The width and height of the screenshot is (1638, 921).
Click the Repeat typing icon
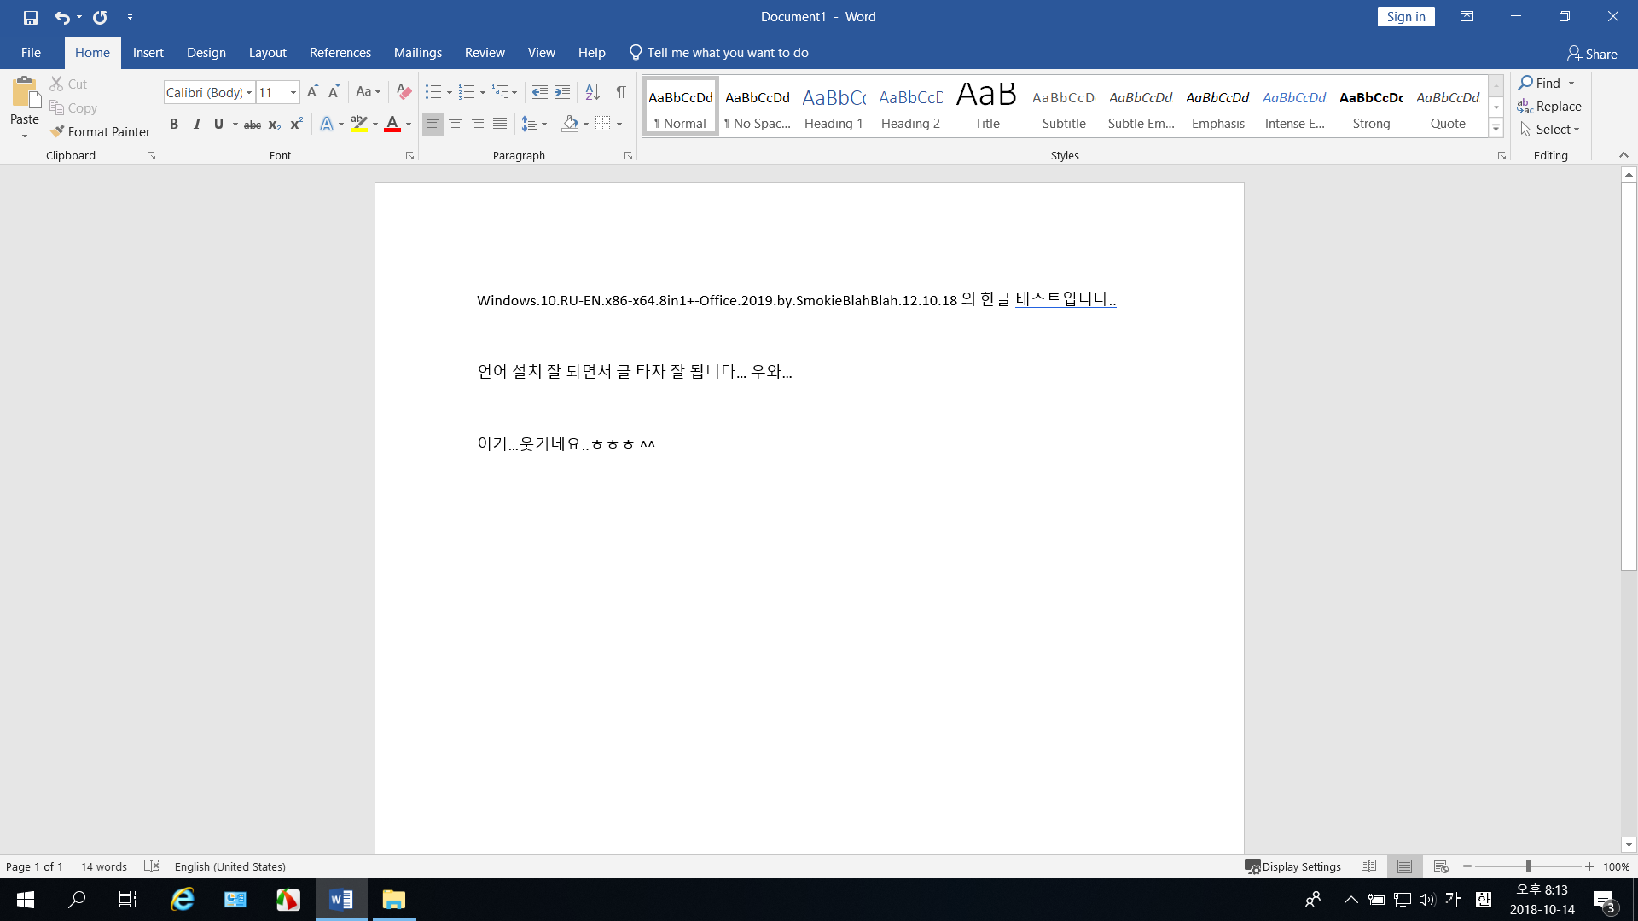coord(100,17)
